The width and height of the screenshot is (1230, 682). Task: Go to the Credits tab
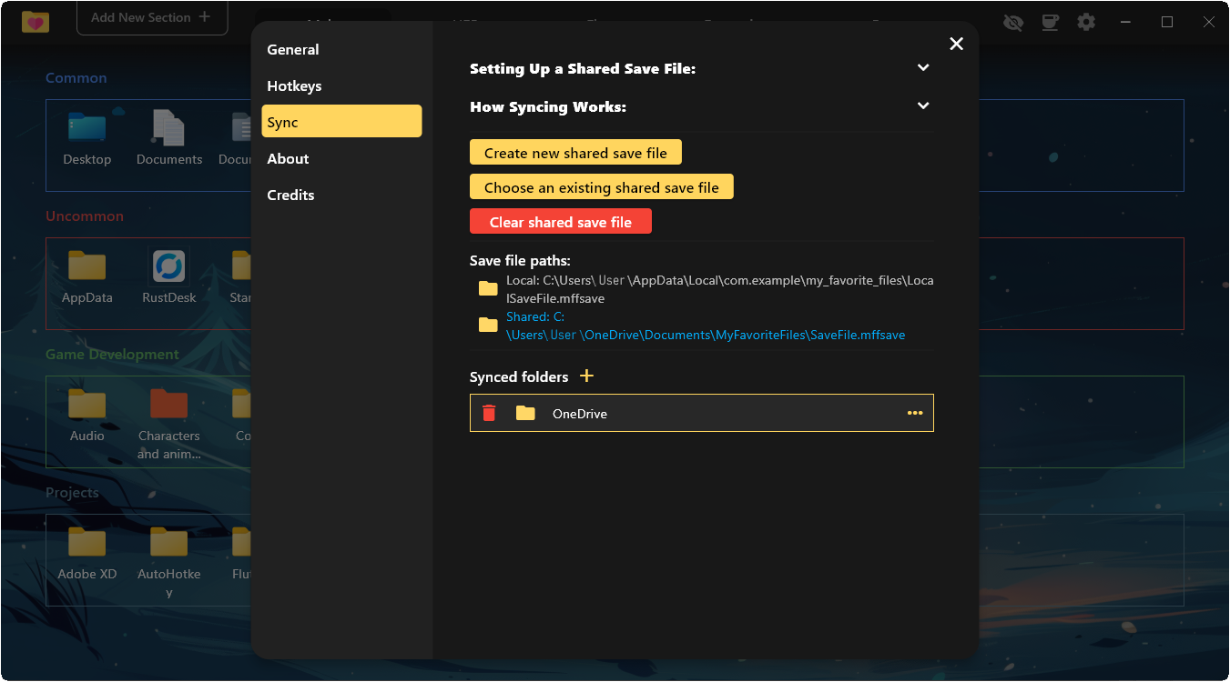pos(290,196)
